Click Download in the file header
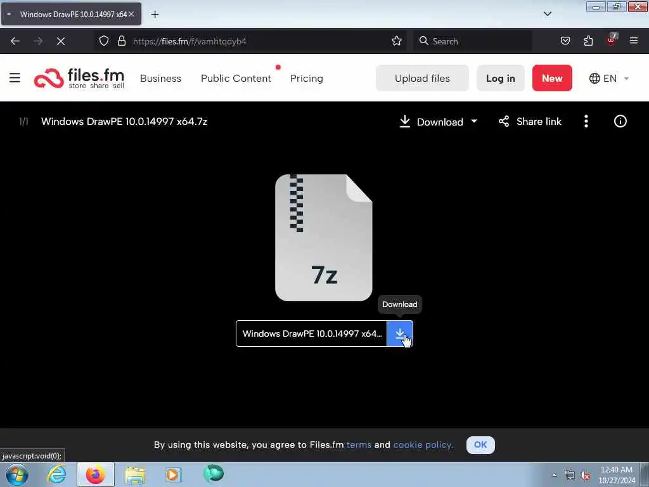Screen dimensions: 649x487 (431, 122)
